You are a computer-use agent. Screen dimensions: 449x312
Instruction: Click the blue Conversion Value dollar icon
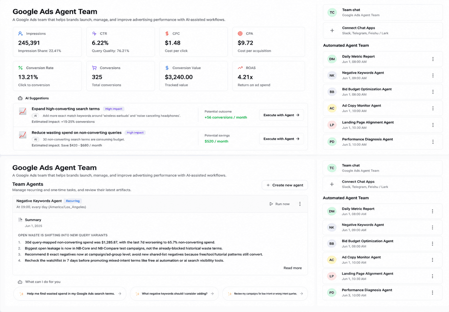click(x=167, y=68)
